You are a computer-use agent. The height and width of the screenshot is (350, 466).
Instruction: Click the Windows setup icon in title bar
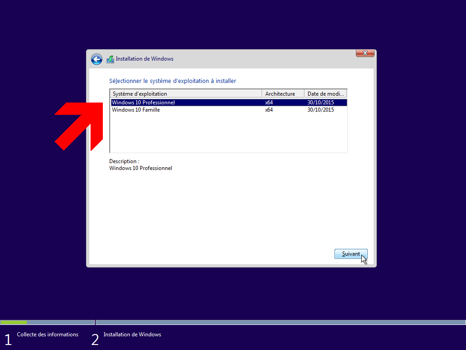pos(110,59)
